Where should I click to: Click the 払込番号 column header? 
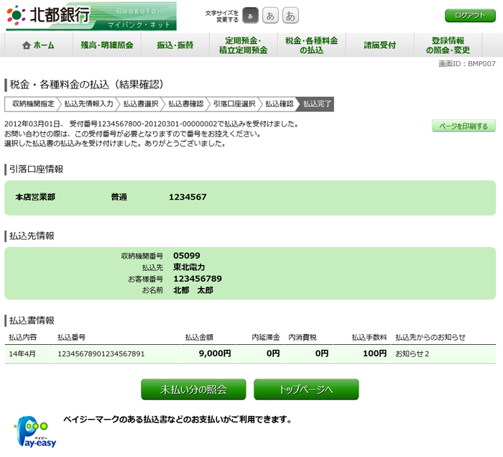click(x=72, y=337)
